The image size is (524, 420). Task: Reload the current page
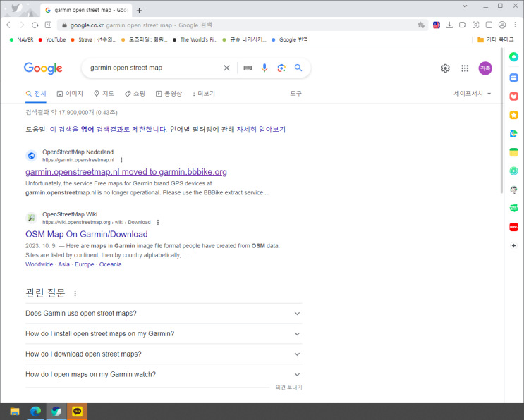pyautogui.click(x=35, y=25)
